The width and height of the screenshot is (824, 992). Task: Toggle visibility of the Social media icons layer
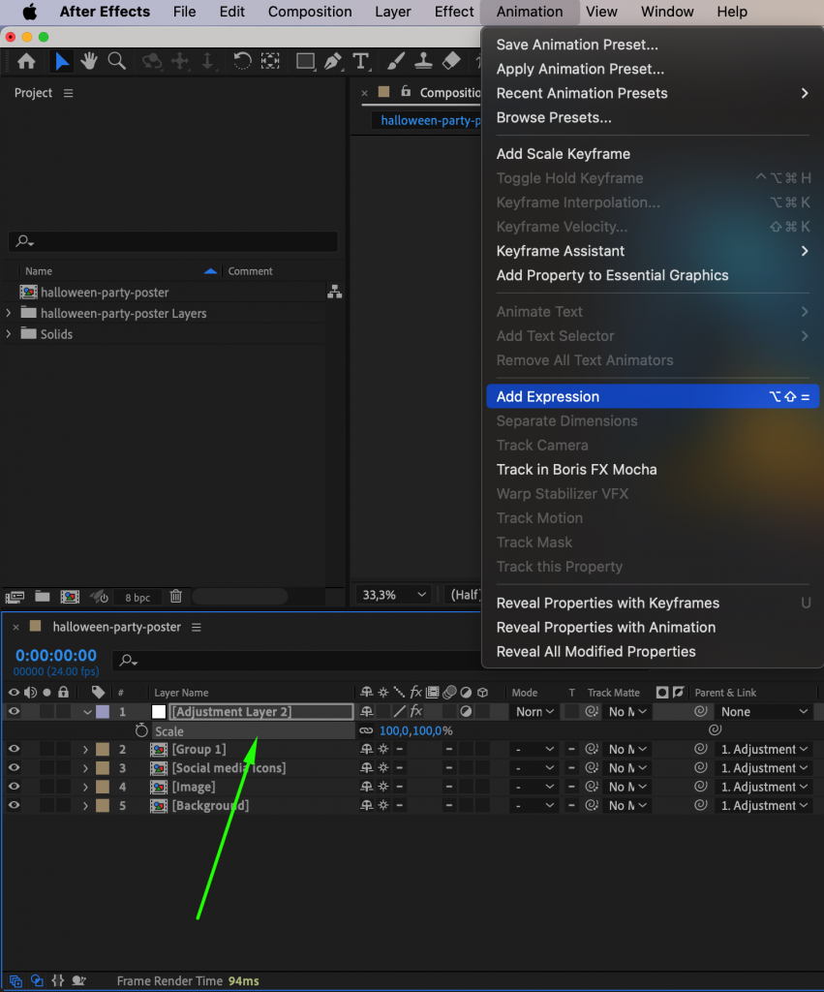pyautogui.click(x=14, y=767)
